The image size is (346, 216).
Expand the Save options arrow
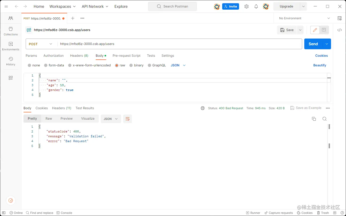300,30
